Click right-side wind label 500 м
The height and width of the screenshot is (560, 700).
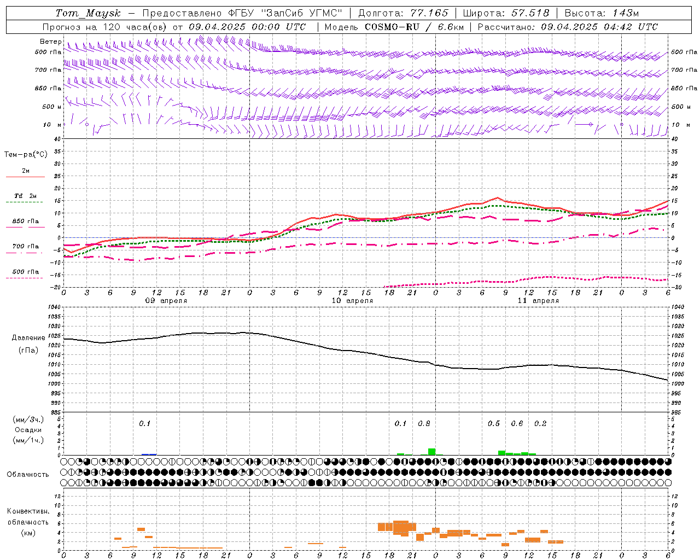pos(681,107)
